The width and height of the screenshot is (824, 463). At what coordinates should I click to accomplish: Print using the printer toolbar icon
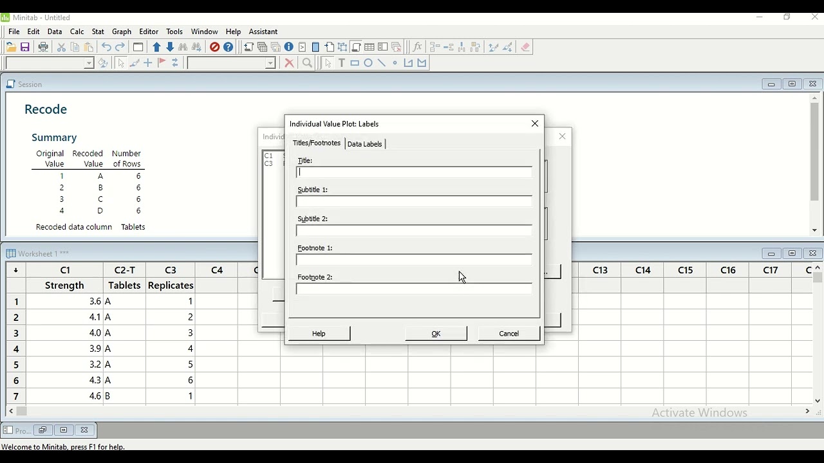43,47
